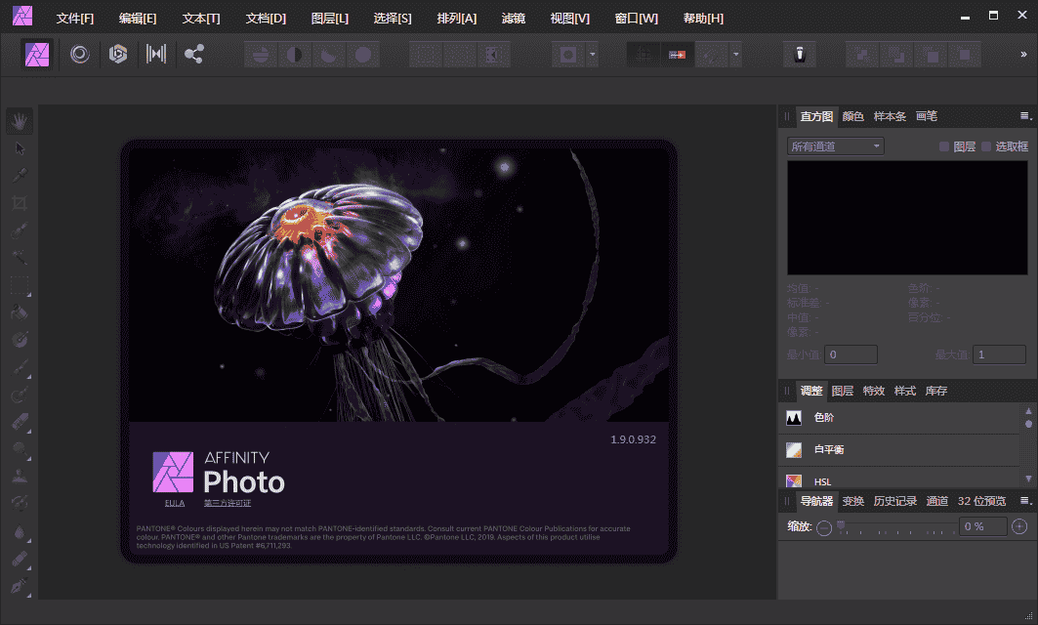Enable the 图层 histogram checkbox
The height and width of the screenshot is (625, 1038).
(x=942, y=146)
